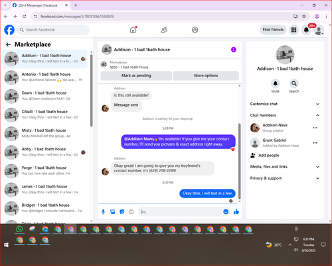This screenshot has height=266, width=332.
Task: Open Antonio - 1 bad 1bath house chat
Action: point(44,77)
